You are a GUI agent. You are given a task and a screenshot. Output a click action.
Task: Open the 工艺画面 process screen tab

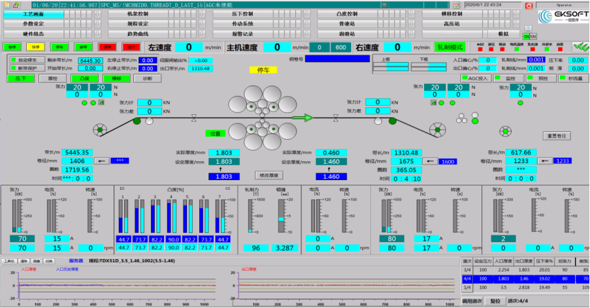pos(33,14)
